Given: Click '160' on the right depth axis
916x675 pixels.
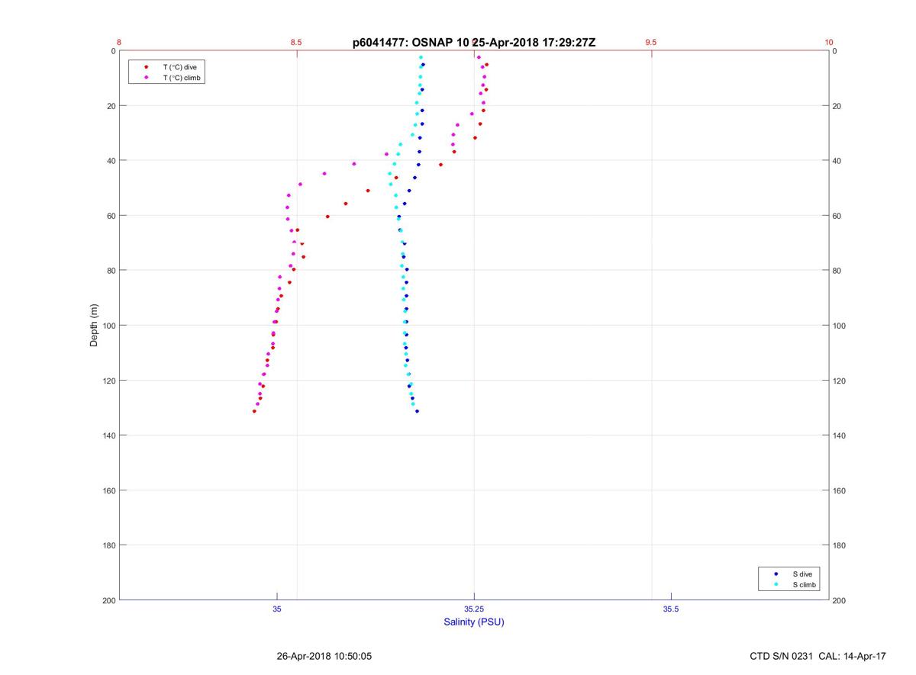Looking at the screenshot, I should (840, 490).
